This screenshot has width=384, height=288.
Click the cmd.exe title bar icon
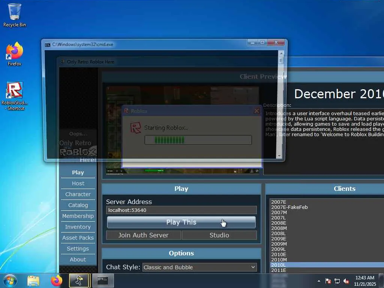[x=48, y=45]
